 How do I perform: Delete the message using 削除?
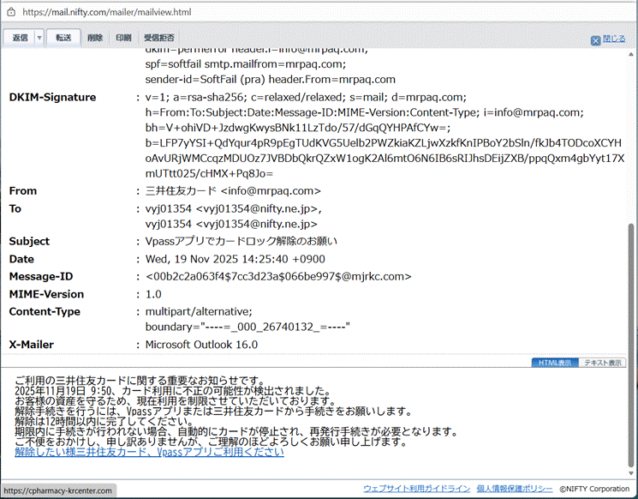95,38
